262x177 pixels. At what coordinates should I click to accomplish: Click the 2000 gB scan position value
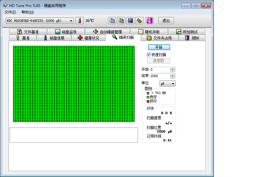[164, 131]
